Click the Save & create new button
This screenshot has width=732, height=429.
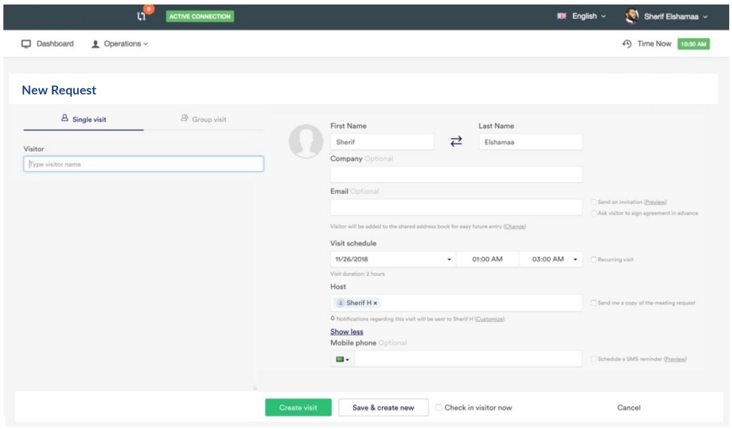point(383,408)
